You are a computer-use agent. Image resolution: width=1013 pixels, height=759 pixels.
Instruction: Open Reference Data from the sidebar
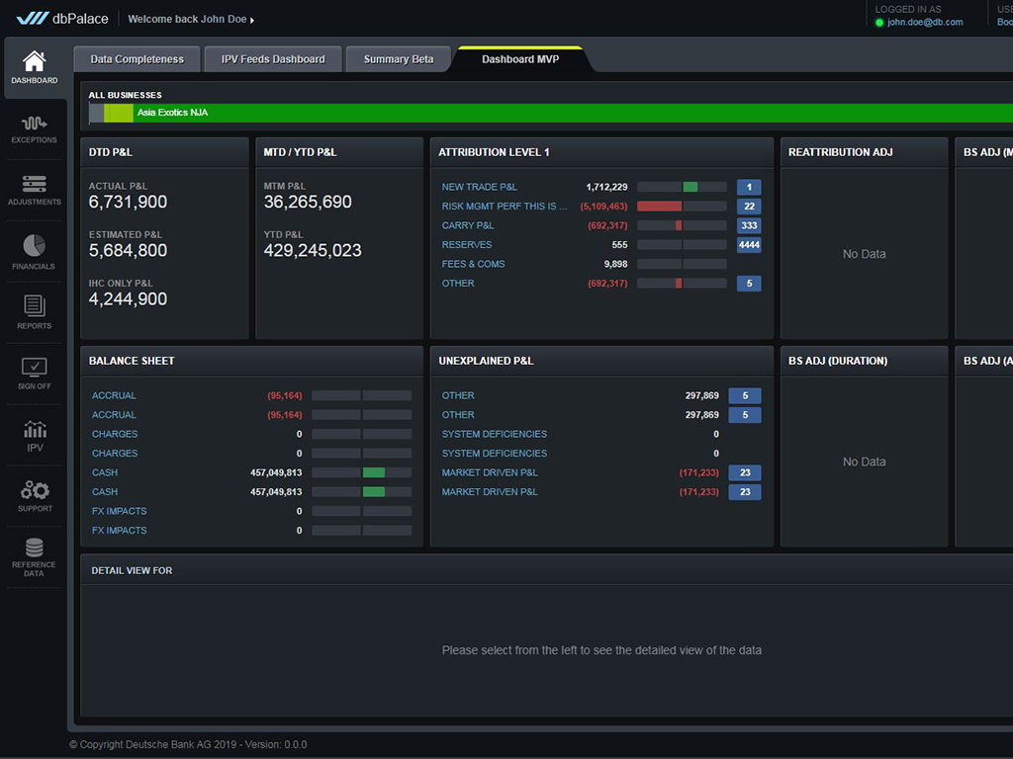34,556
